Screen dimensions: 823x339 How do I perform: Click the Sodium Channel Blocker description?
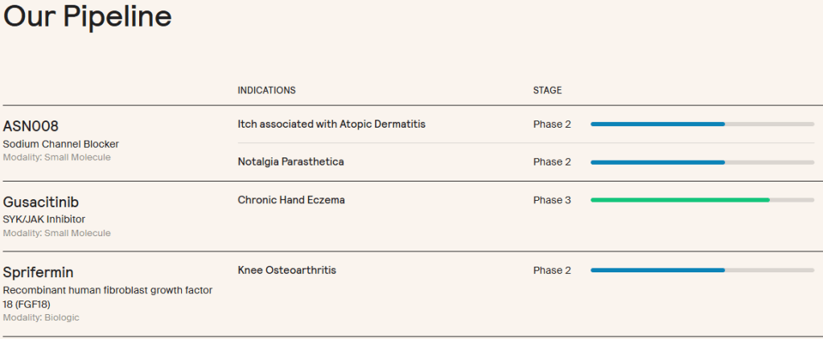click(61, 145)
